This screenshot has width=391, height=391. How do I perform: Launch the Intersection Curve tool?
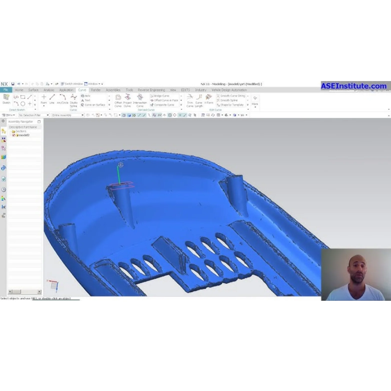140,100
